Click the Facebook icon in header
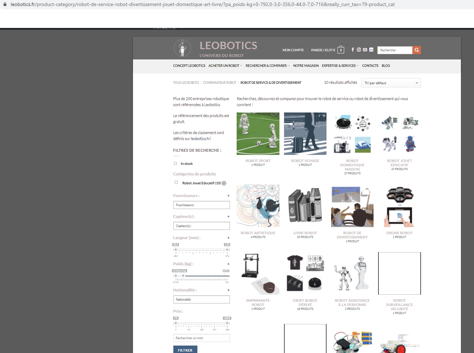Image resolution: width=474 pixels, height=353 pixels. click(353, 50)
